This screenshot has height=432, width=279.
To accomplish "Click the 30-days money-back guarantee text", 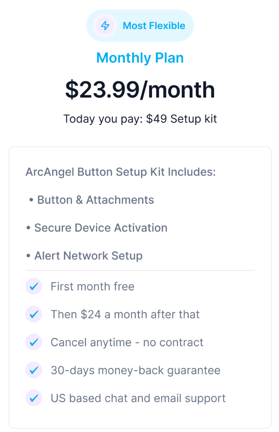I will coord(135,370).
